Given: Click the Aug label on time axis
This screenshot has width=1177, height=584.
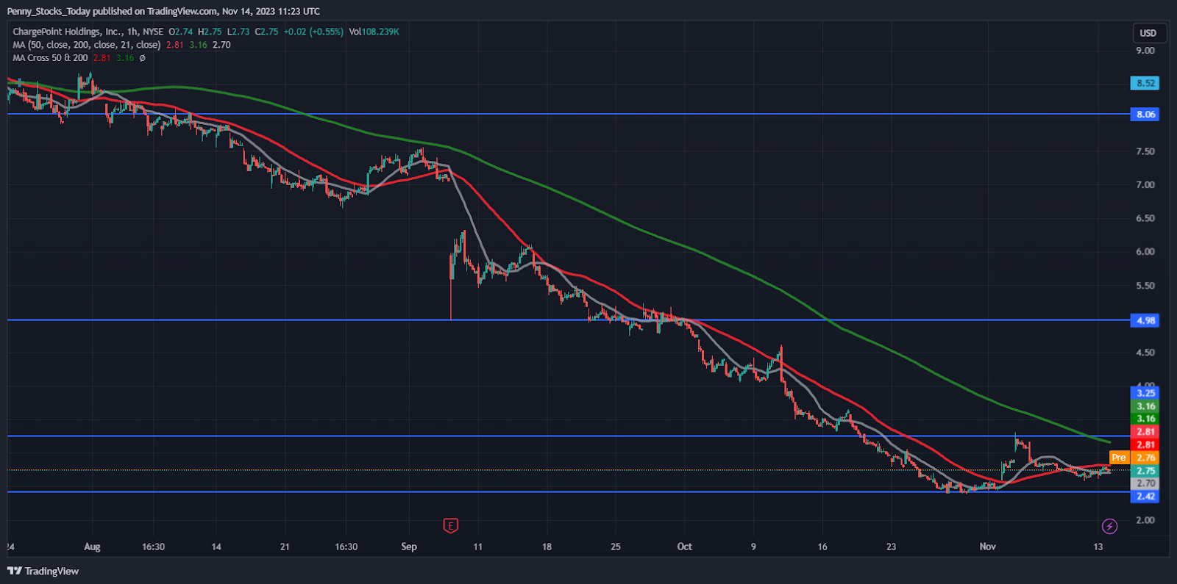Looking at the screenshot, I should tap(92, 547).
